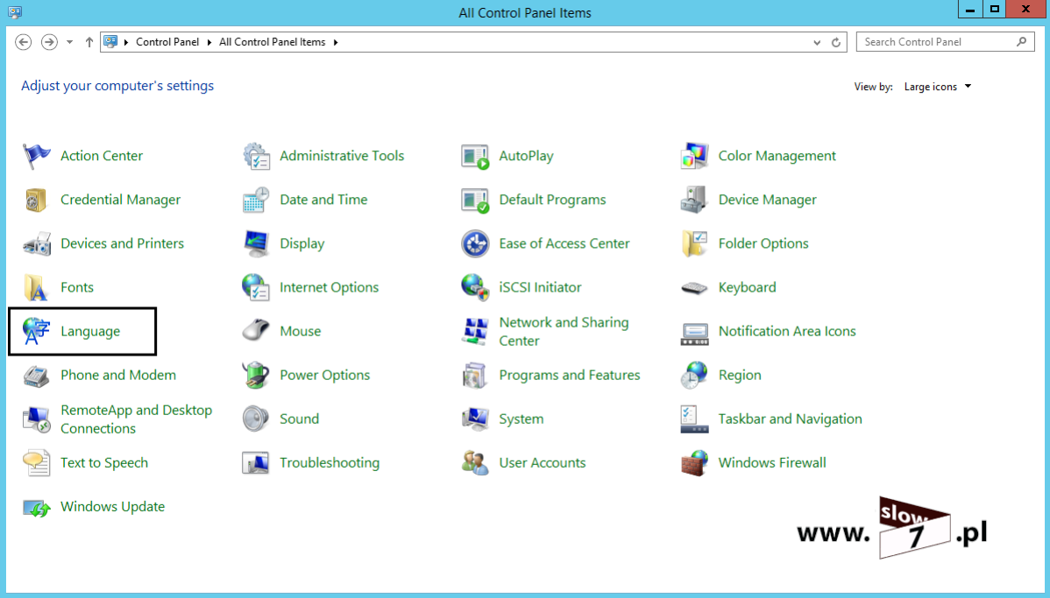The image size is (1050, 598).
Task: Expand the recent locations arrow beside Forward
Action: coord(70,42)
